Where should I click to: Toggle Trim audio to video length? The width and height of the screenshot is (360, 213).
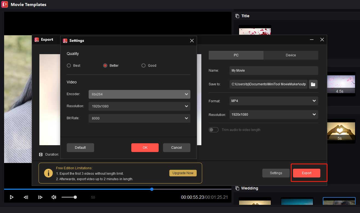tap(214, 130)
